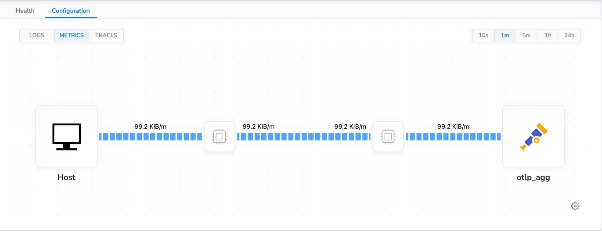Click the dashed pipeline between the two processors
This screenshot has height=231, width=602.
point(304,137)
